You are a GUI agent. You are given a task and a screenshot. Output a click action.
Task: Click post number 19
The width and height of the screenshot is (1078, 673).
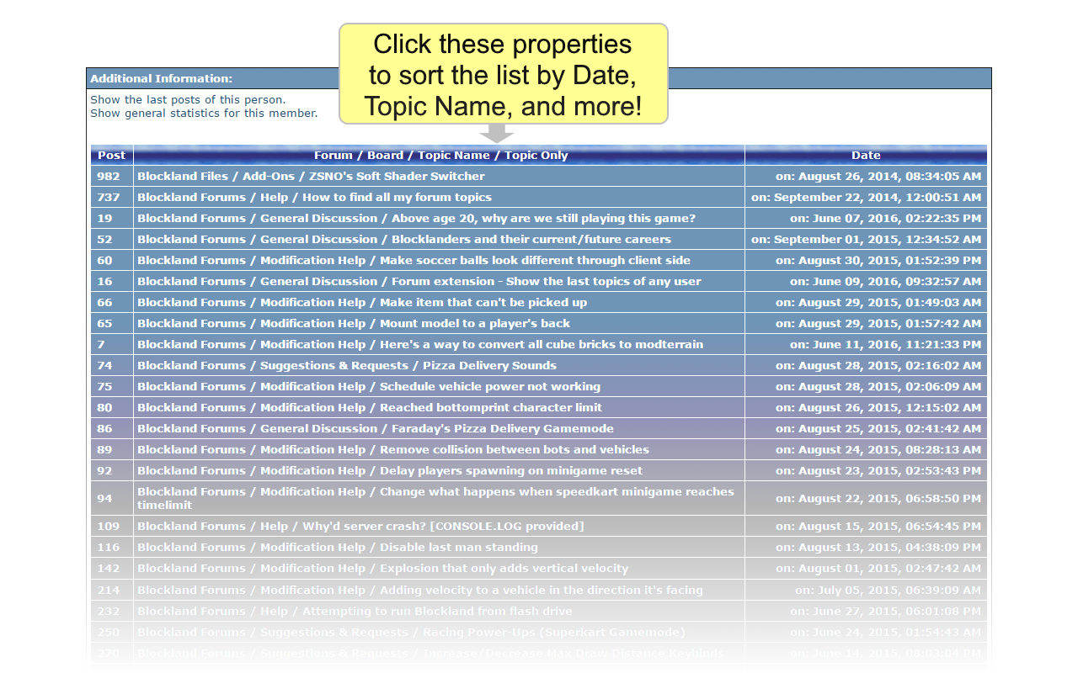coord(104,218)
